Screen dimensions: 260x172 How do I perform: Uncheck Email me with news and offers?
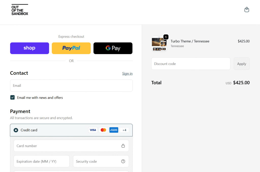[x=12, y=97]
